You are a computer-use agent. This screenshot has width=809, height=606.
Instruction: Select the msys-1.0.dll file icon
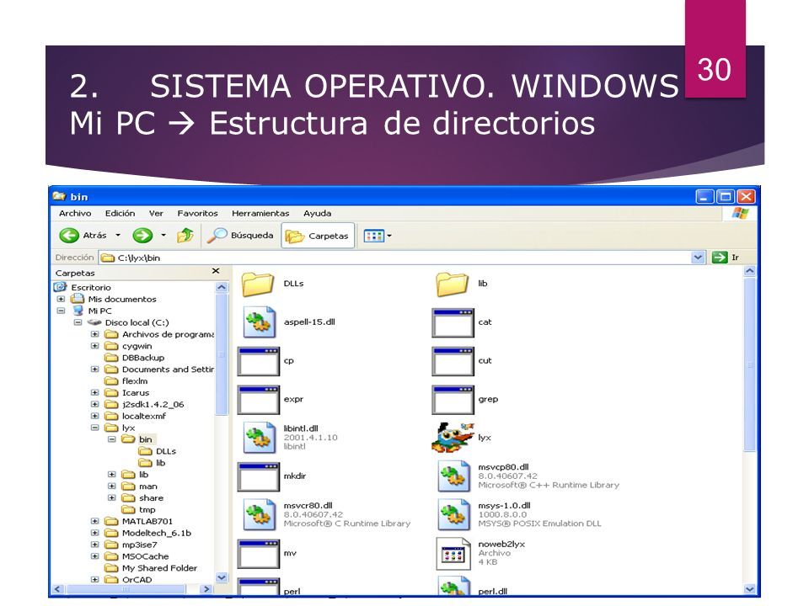[x=453, y=514]
